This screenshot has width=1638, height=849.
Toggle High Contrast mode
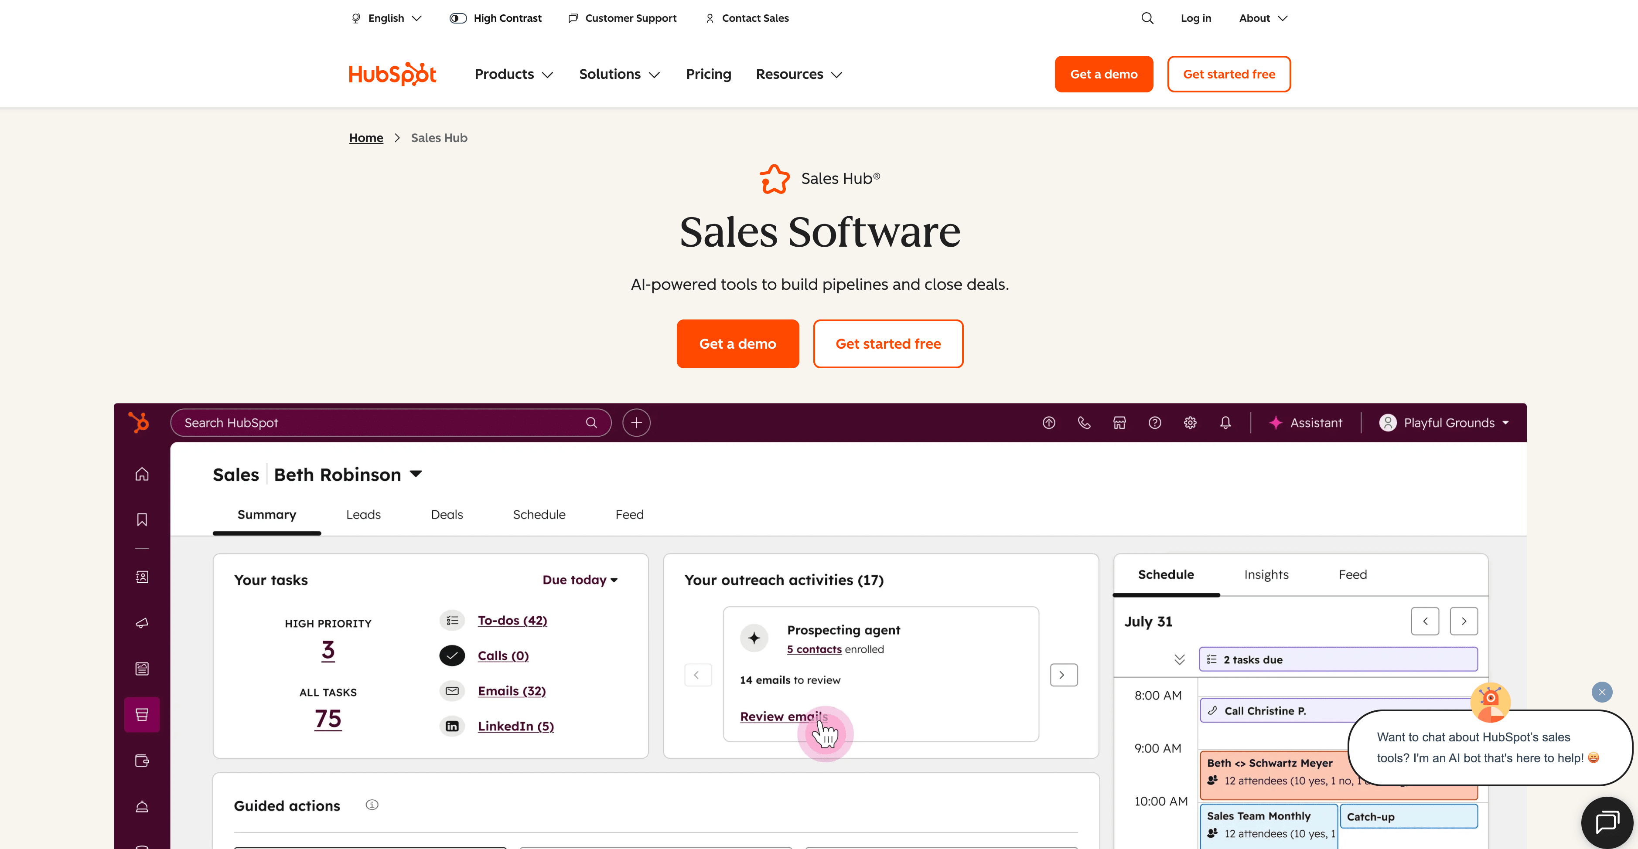[x=496, y=18]
